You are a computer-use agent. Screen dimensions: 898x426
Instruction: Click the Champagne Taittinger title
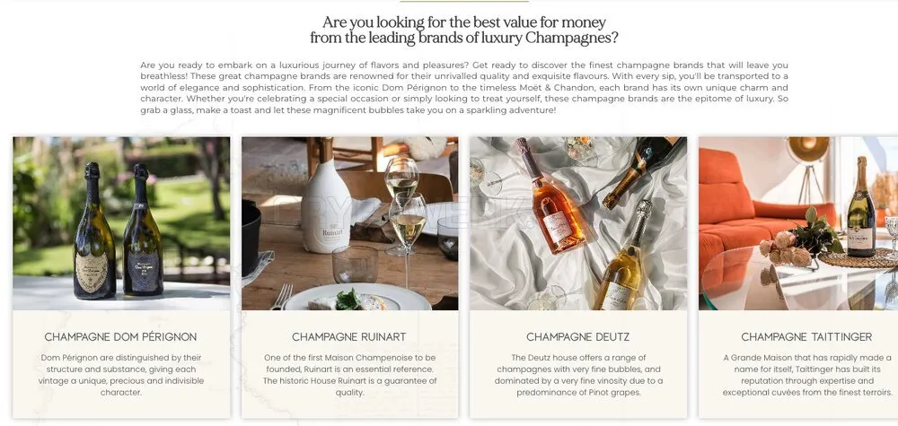click(807, 337)
